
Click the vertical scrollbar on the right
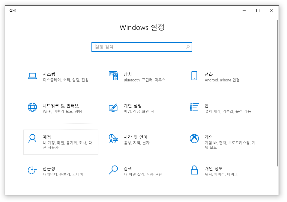tap(277, 93)
